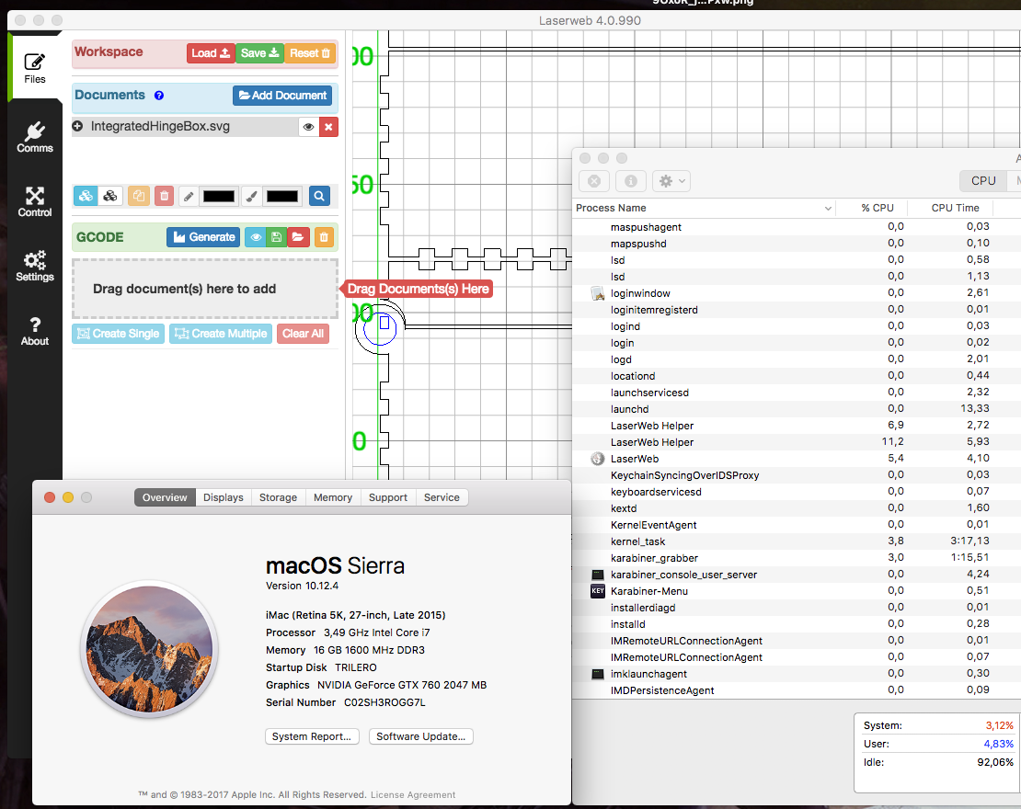Switch to the Support tab

pos(388,497)
